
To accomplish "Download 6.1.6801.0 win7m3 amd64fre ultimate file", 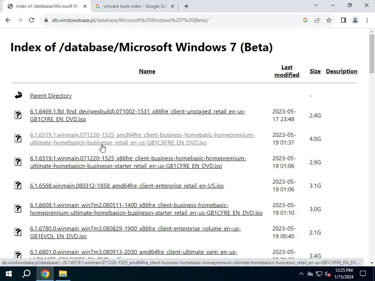I will coord(133,252).
